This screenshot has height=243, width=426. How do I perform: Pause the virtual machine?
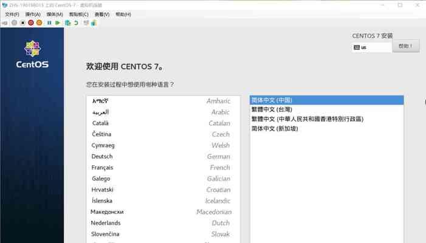pos(49,23)
